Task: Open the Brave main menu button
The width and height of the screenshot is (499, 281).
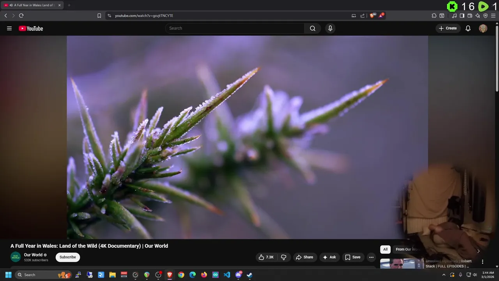Action: pyautogui.click(x=493, y=16)
